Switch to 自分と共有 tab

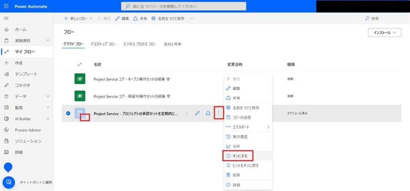[172, 44]
